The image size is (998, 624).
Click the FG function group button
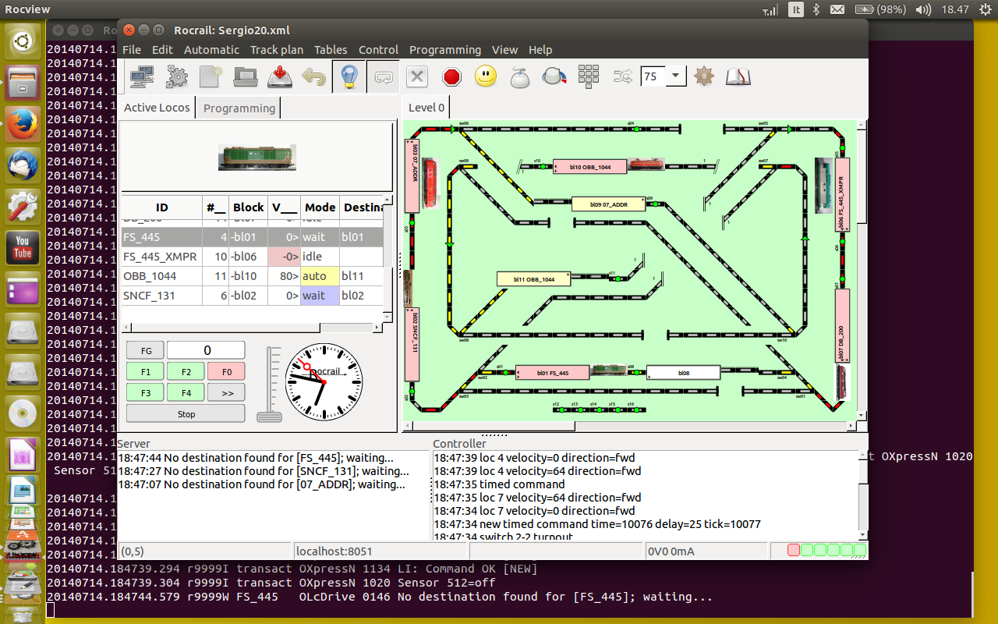pos(146,350)
